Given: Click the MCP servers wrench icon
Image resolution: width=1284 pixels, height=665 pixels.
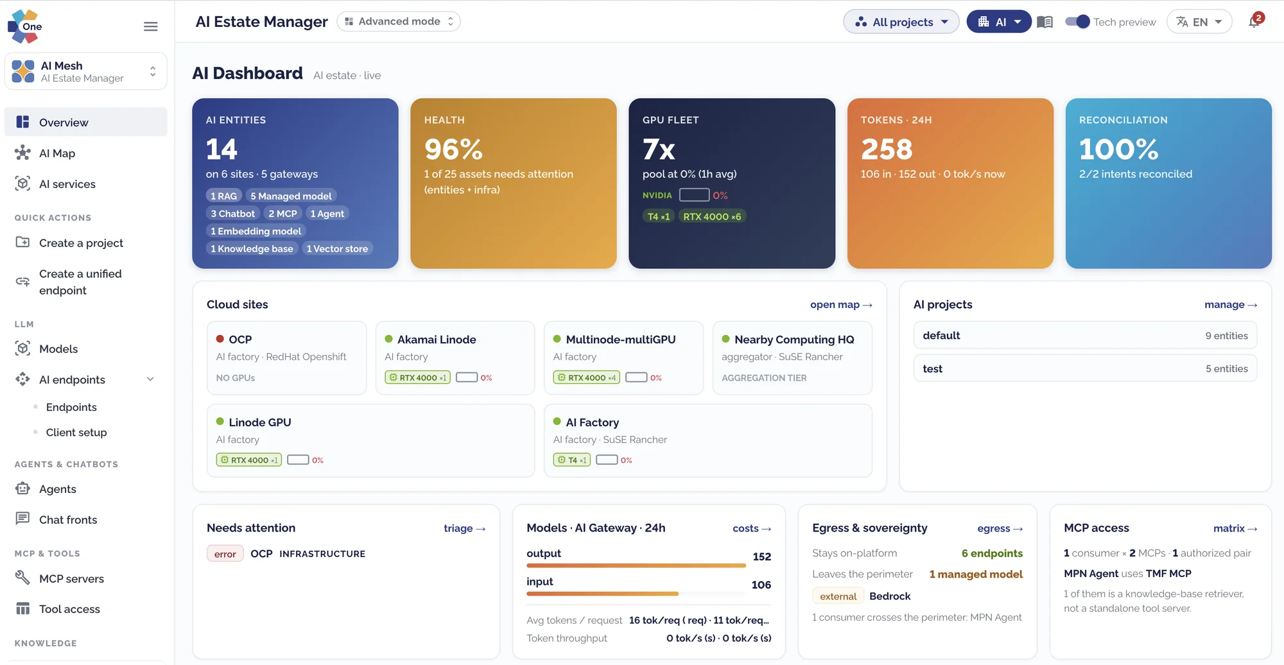Looking at the screenshot, I should pos(23,578).
